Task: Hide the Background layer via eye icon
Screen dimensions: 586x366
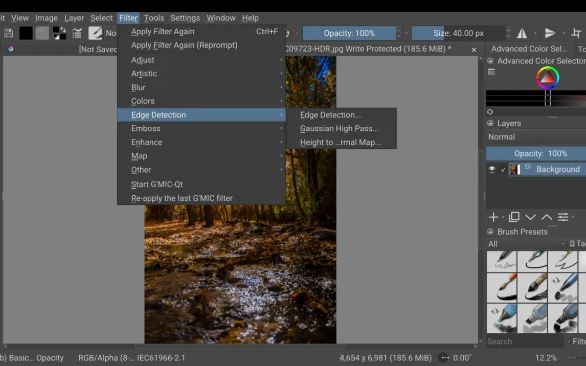Action: pyautogui.click(x=492, y=170)
